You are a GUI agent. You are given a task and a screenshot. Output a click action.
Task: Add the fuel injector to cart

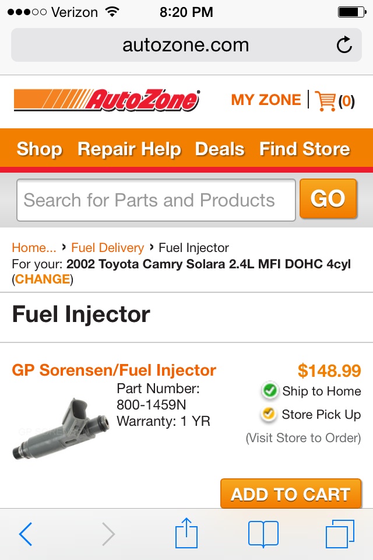click(x=291, y=494)
